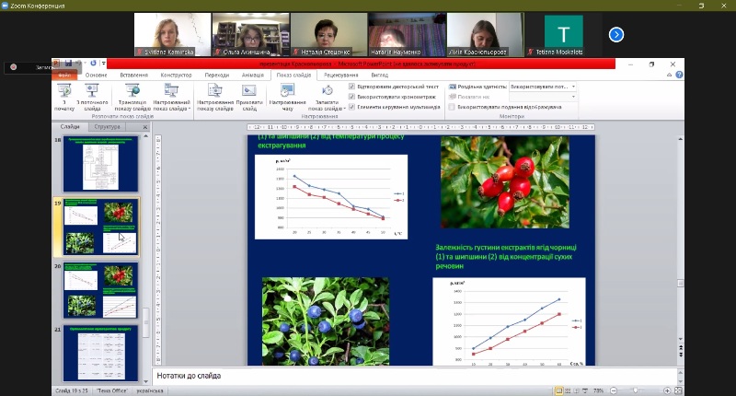Click theme name 'Тема Office' in status bar

click(x=111, y=390)
